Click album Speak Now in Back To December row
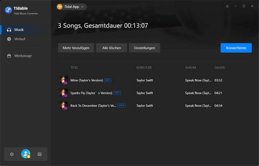 (x=198, y=106)
